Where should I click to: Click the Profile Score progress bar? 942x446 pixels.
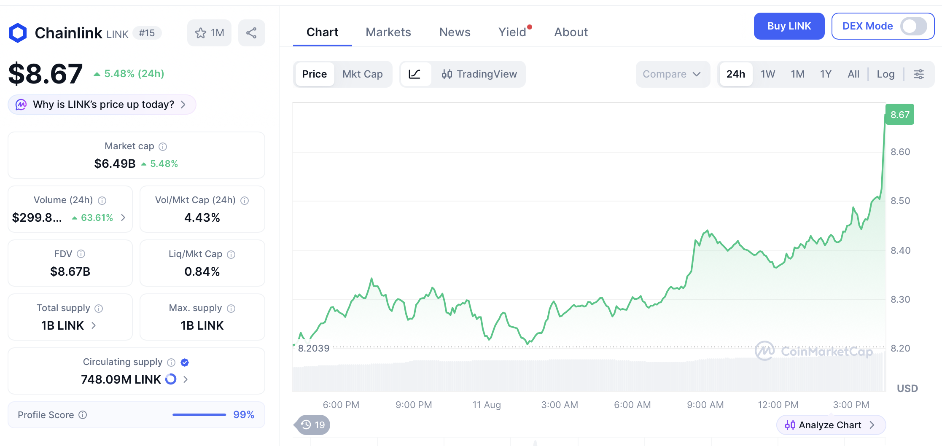(199, 415)
